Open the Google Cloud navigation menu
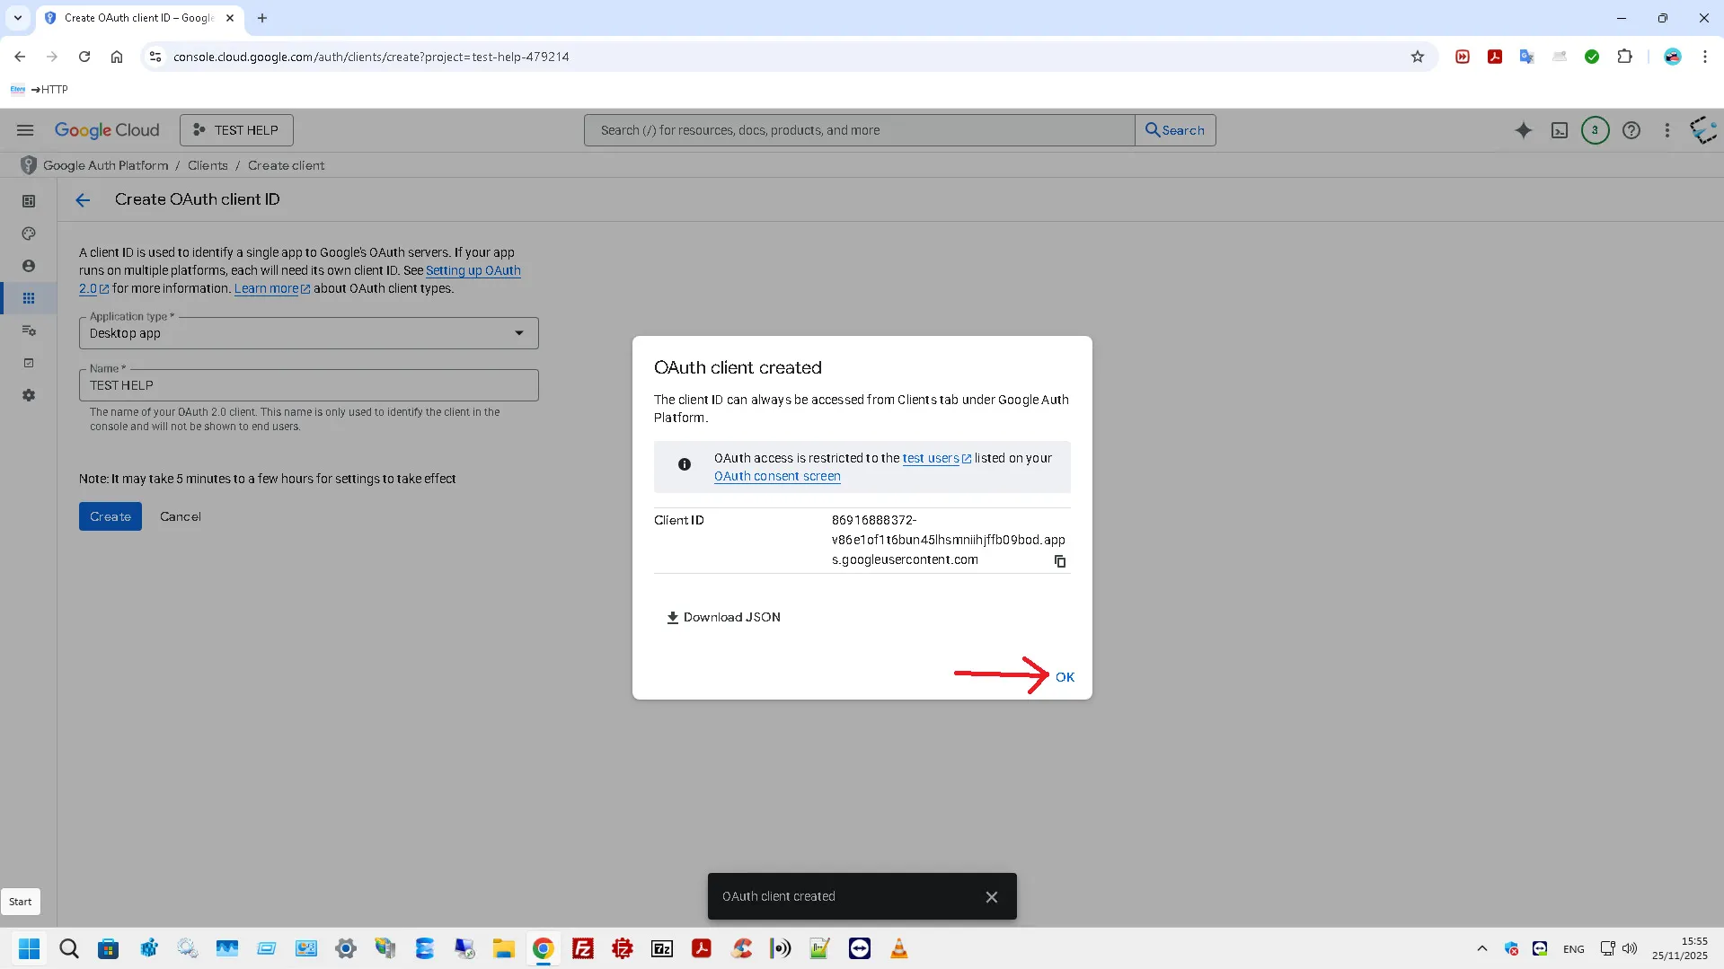 (25, 130)
